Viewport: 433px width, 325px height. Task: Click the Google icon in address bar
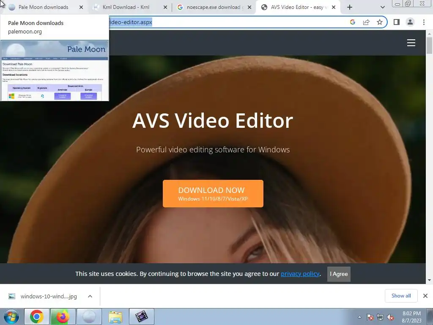coord(352,22)
